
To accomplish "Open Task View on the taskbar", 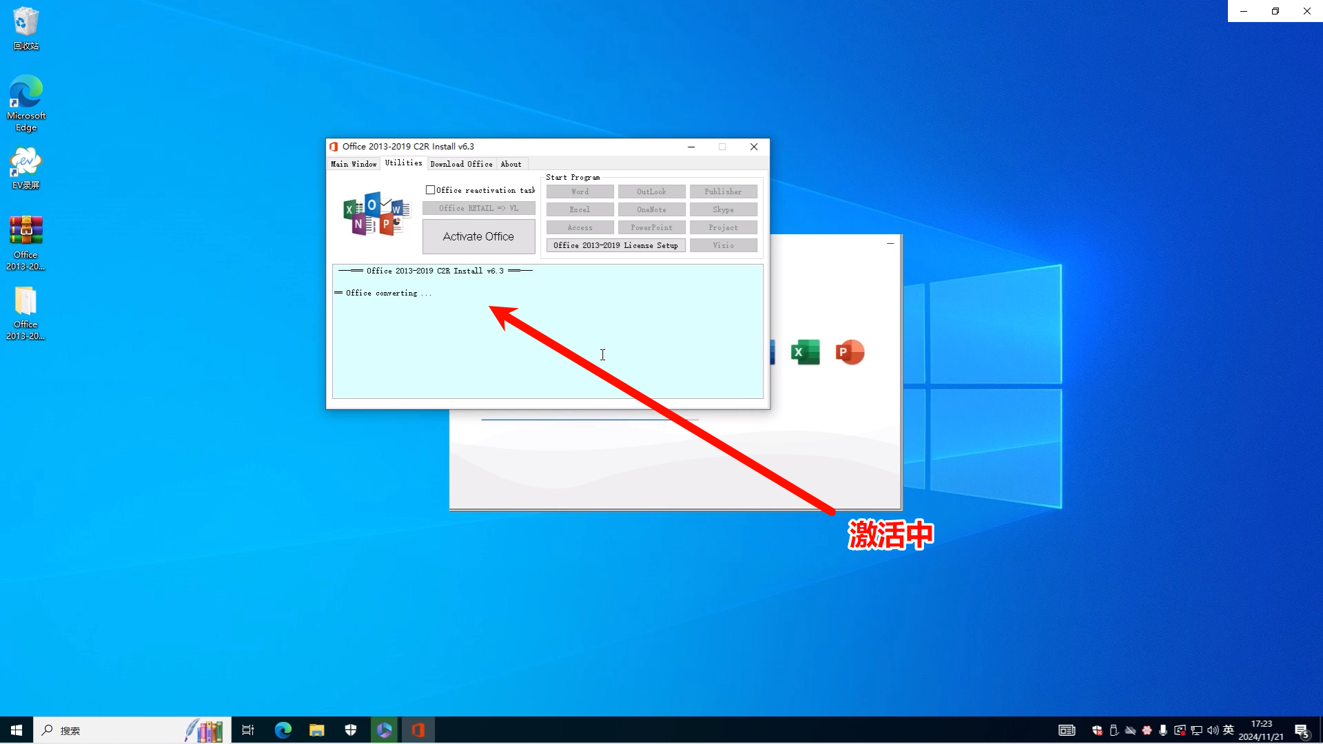I will (x=248, y=730).
